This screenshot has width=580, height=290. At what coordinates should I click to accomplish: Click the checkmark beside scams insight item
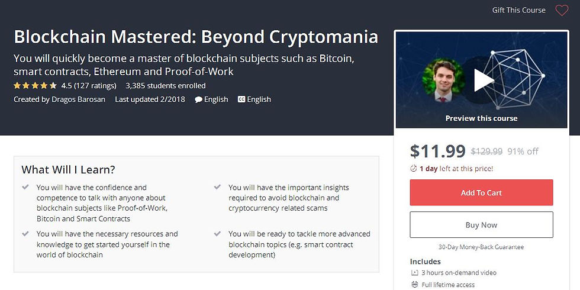pyautogui.click(x=217, y=187)
